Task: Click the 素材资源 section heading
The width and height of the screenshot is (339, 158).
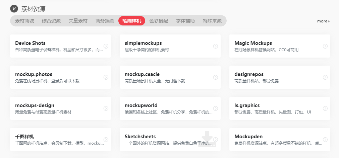Action: [33, 9]
